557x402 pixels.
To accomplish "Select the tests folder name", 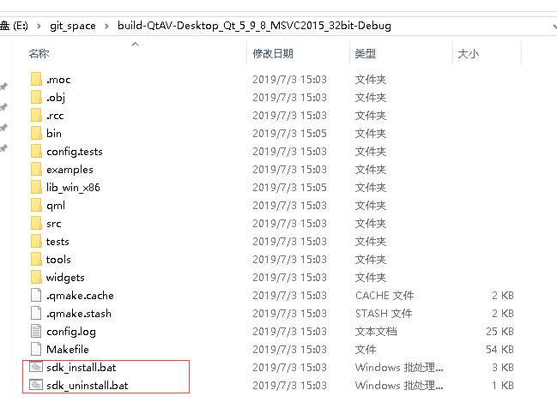I will point(58,242).
